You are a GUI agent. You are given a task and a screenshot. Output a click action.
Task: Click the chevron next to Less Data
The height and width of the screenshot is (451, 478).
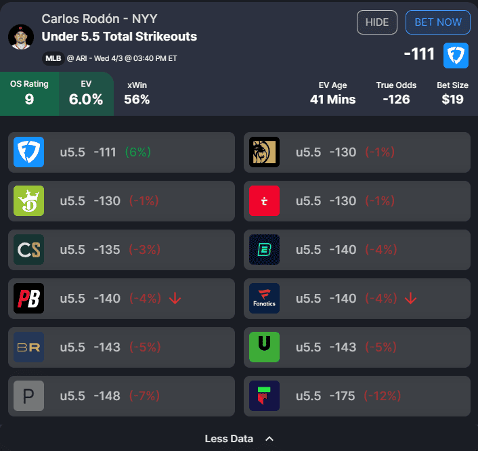pos(269,439)
